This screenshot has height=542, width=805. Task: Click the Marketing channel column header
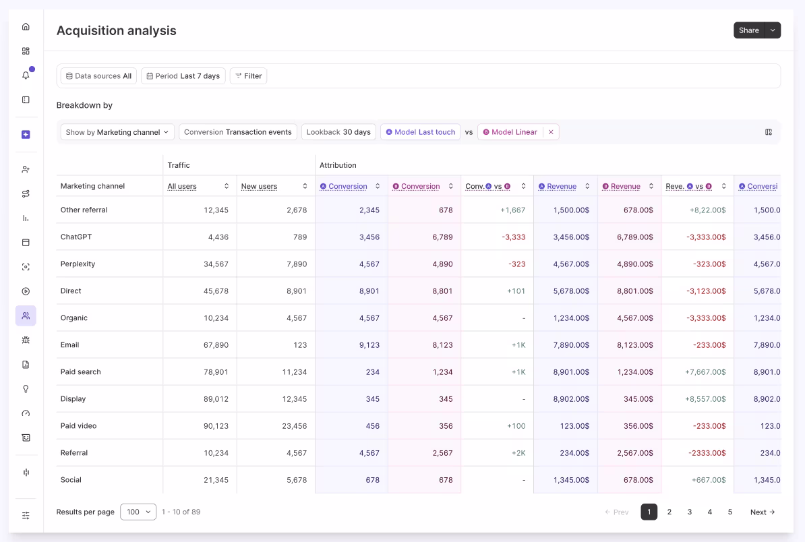[92, 186]
